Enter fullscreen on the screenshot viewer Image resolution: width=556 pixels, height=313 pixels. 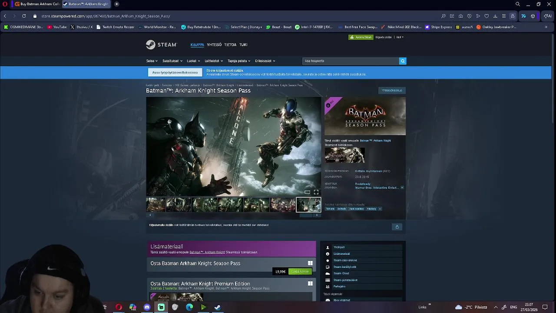316,192
